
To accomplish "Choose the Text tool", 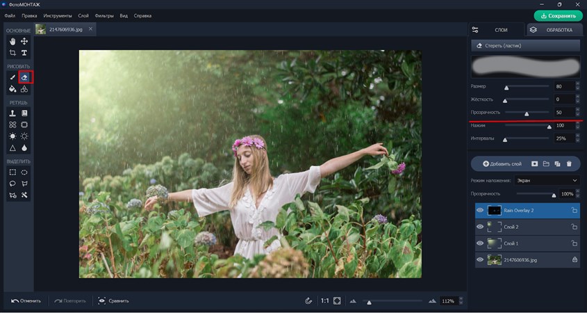I will coord(24,53).
